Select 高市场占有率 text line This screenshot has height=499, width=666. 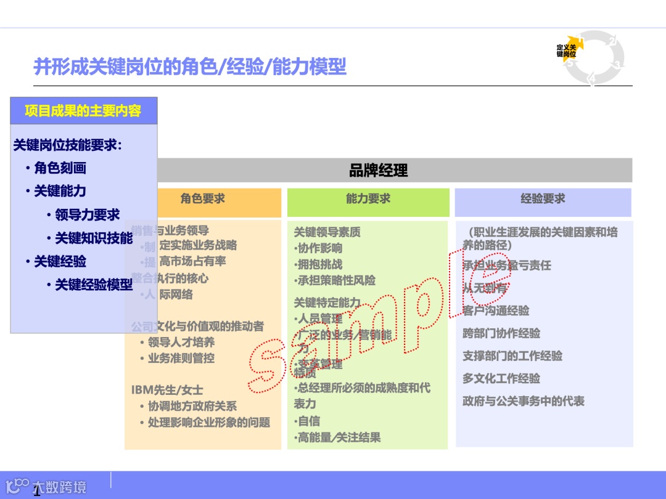[192, 261]
